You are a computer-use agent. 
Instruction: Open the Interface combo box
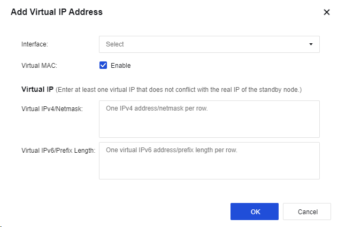coord(209,44)
